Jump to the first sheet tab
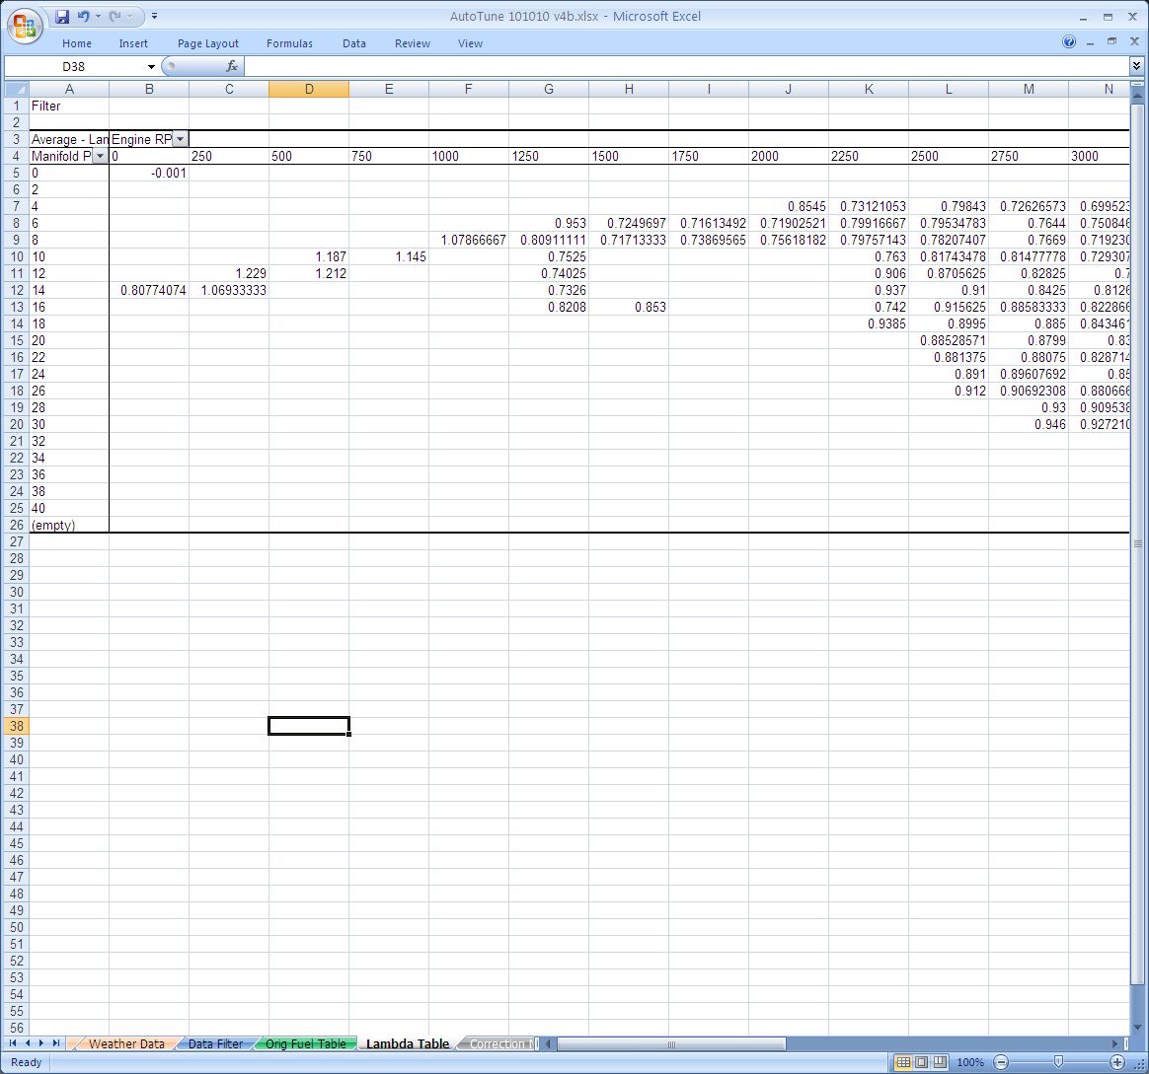Screen dimensions: 1149x1074 14,1043
